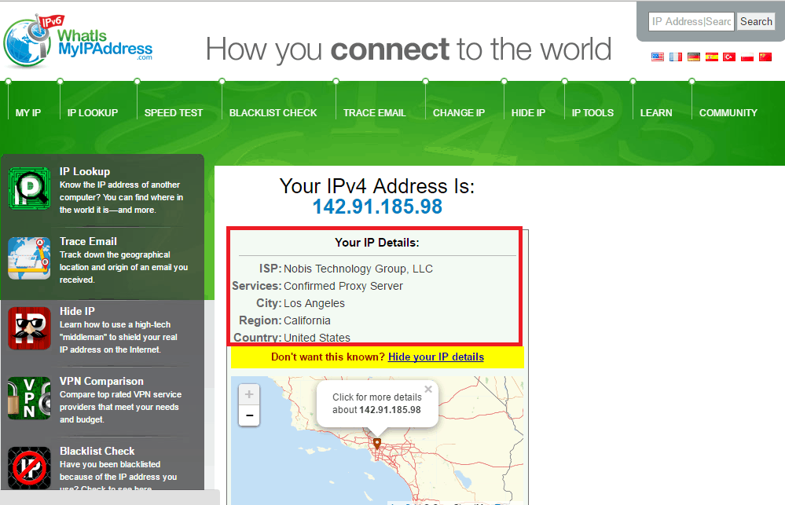Click the Search button
Image resolution: width=785 pixels, height=505 pixels.
[x=756, y=21]
